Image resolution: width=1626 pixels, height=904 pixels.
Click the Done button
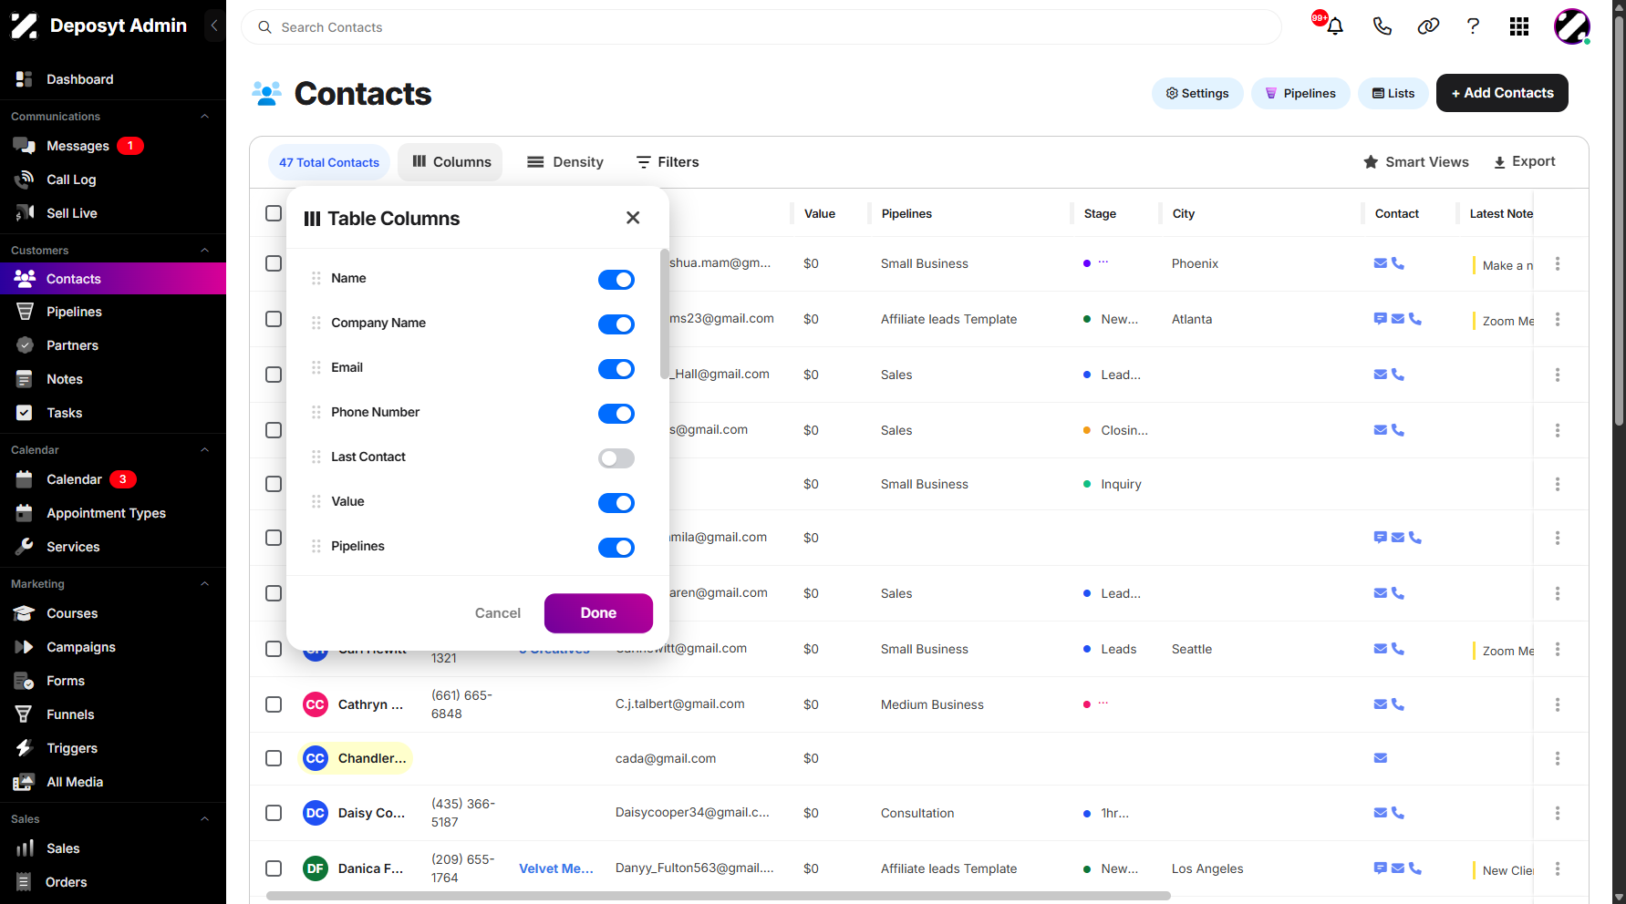[598, 613]
